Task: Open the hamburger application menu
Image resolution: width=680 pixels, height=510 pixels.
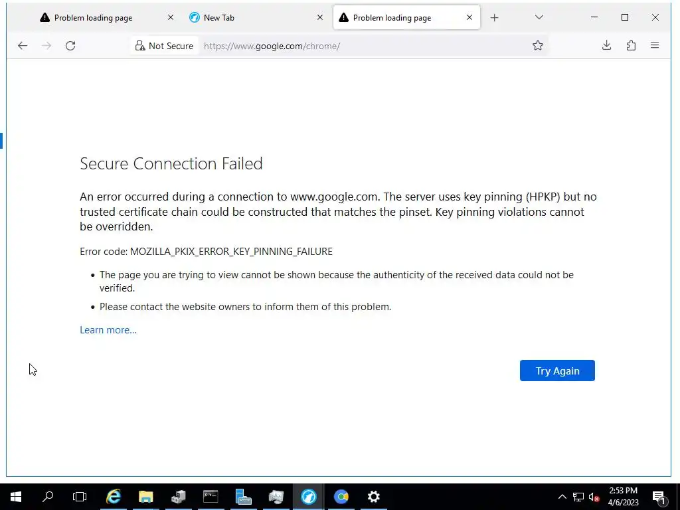Action: [655, 46]
